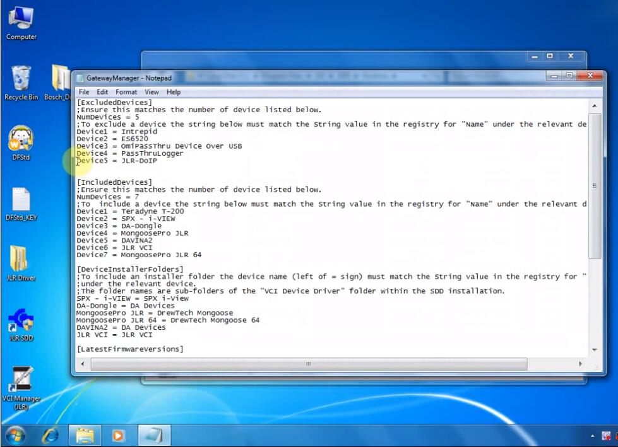Screen dimensions: 618x447
Task: Click the [DeviceInstallerFolders] section header
Action: (x=130, y=269)
